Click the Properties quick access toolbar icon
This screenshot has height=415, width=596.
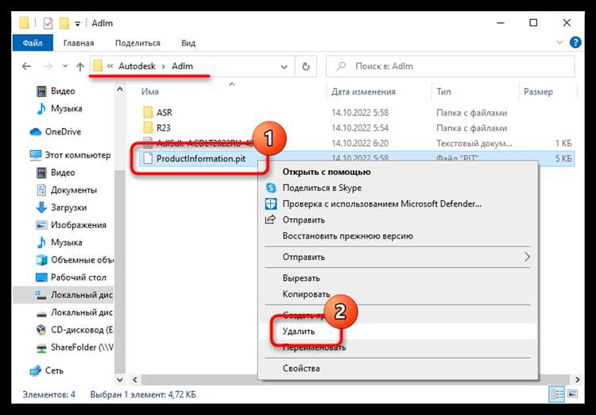[x=48, y=23]
